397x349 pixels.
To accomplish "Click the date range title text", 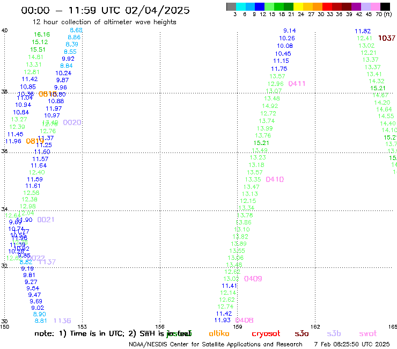I will (x=105, y=10).
